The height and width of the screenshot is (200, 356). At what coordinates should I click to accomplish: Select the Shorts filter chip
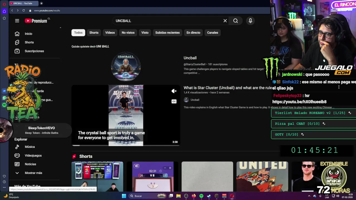[94, 32]
